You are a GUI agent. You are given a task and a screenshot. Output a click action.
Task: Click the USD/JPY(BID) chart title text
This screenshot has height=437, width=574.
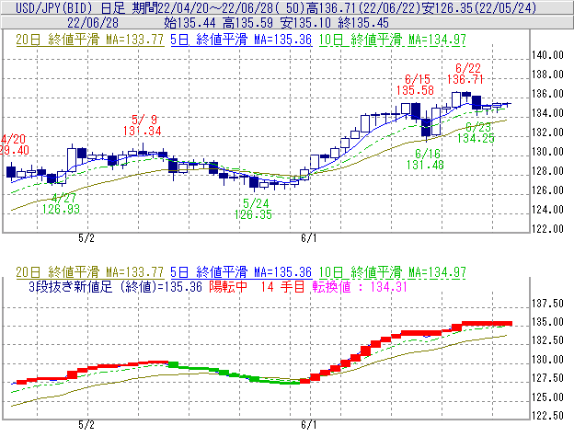(55, 7)
